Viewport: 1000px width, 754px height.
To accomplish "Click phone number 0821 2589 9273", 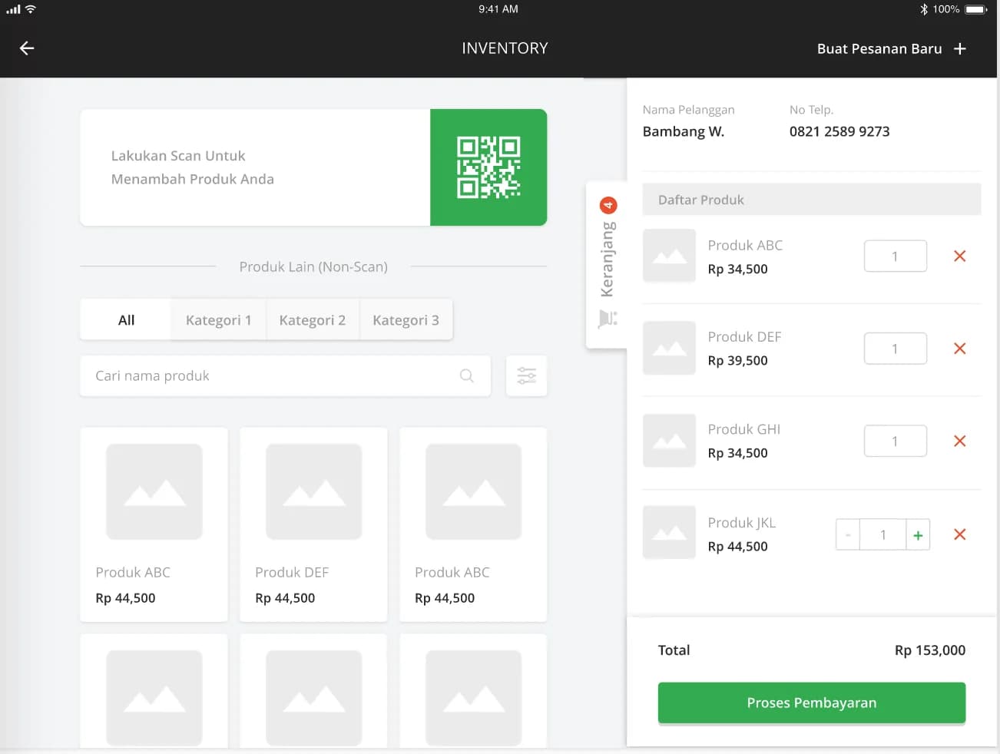I will (839, 131).
